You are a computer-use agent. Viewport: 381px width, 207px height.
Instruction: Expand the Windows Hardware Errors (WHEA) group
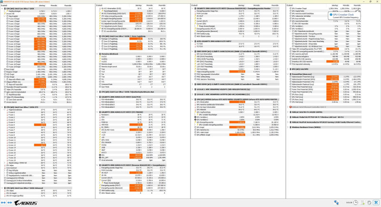[288, 127]
